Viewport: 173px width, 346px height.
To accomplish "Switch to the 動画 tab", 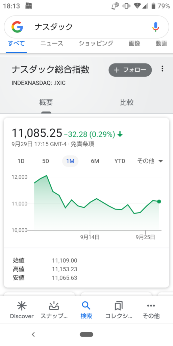I will (x=161, y=43).
